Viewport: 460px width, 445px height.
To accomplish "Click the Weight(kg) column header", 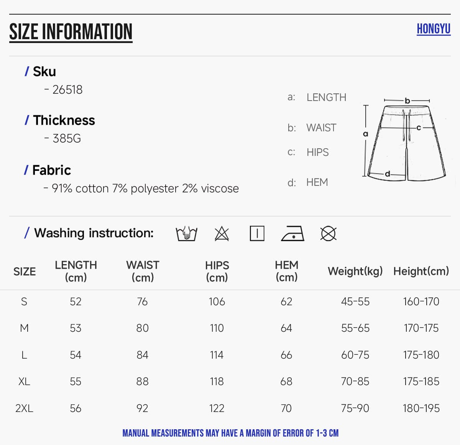I will click(x=355, y=271).
